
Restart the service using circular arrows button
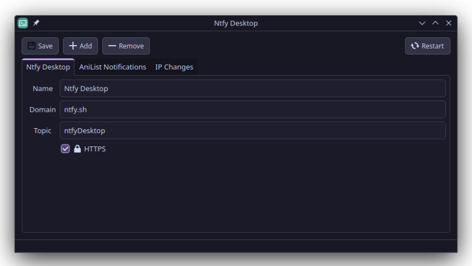(x=427, y=46)
